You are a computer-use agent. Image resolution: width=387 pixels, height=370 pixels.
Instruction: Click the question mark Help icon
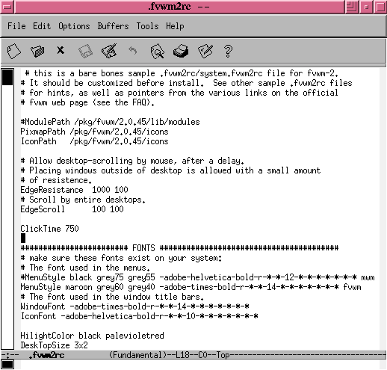click(228, 52)
